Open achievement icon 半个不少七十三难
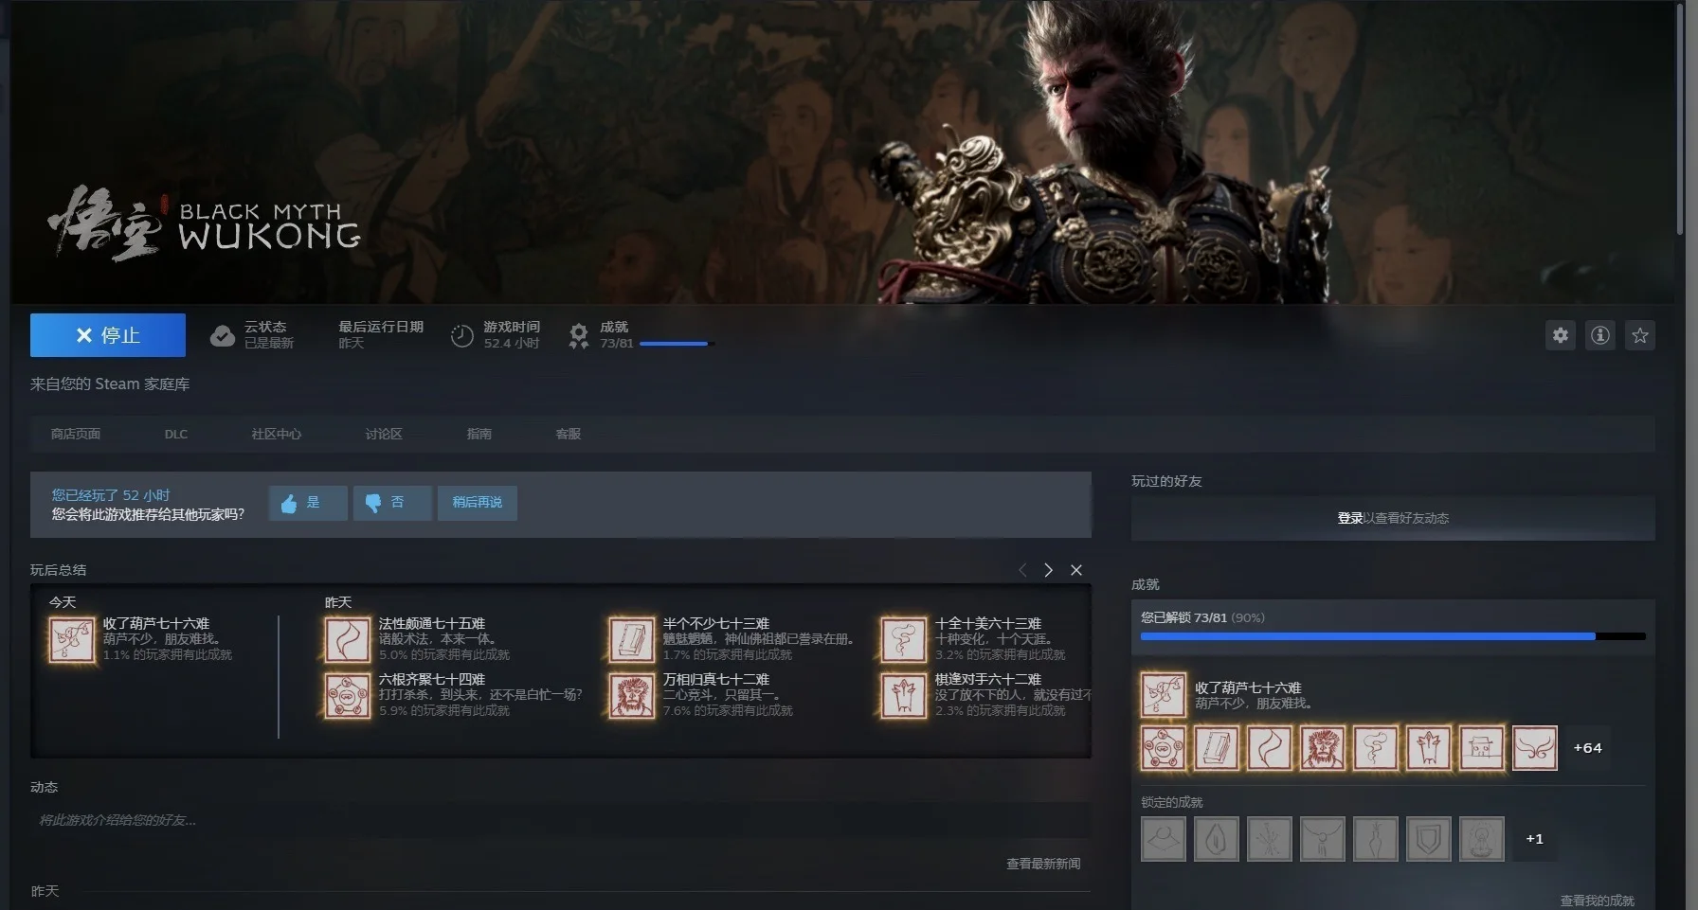The width and height of the screenshot is (1698, 910). (631, 639)
